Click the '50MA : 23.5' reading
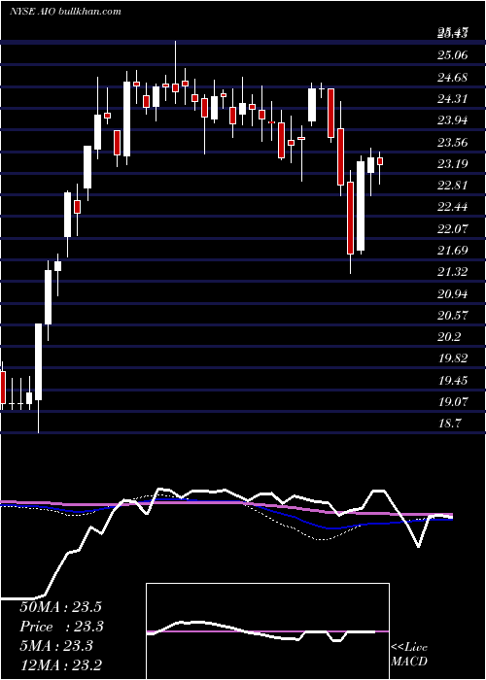Viewport: 486px width, 680px height. tap(60, 607)
